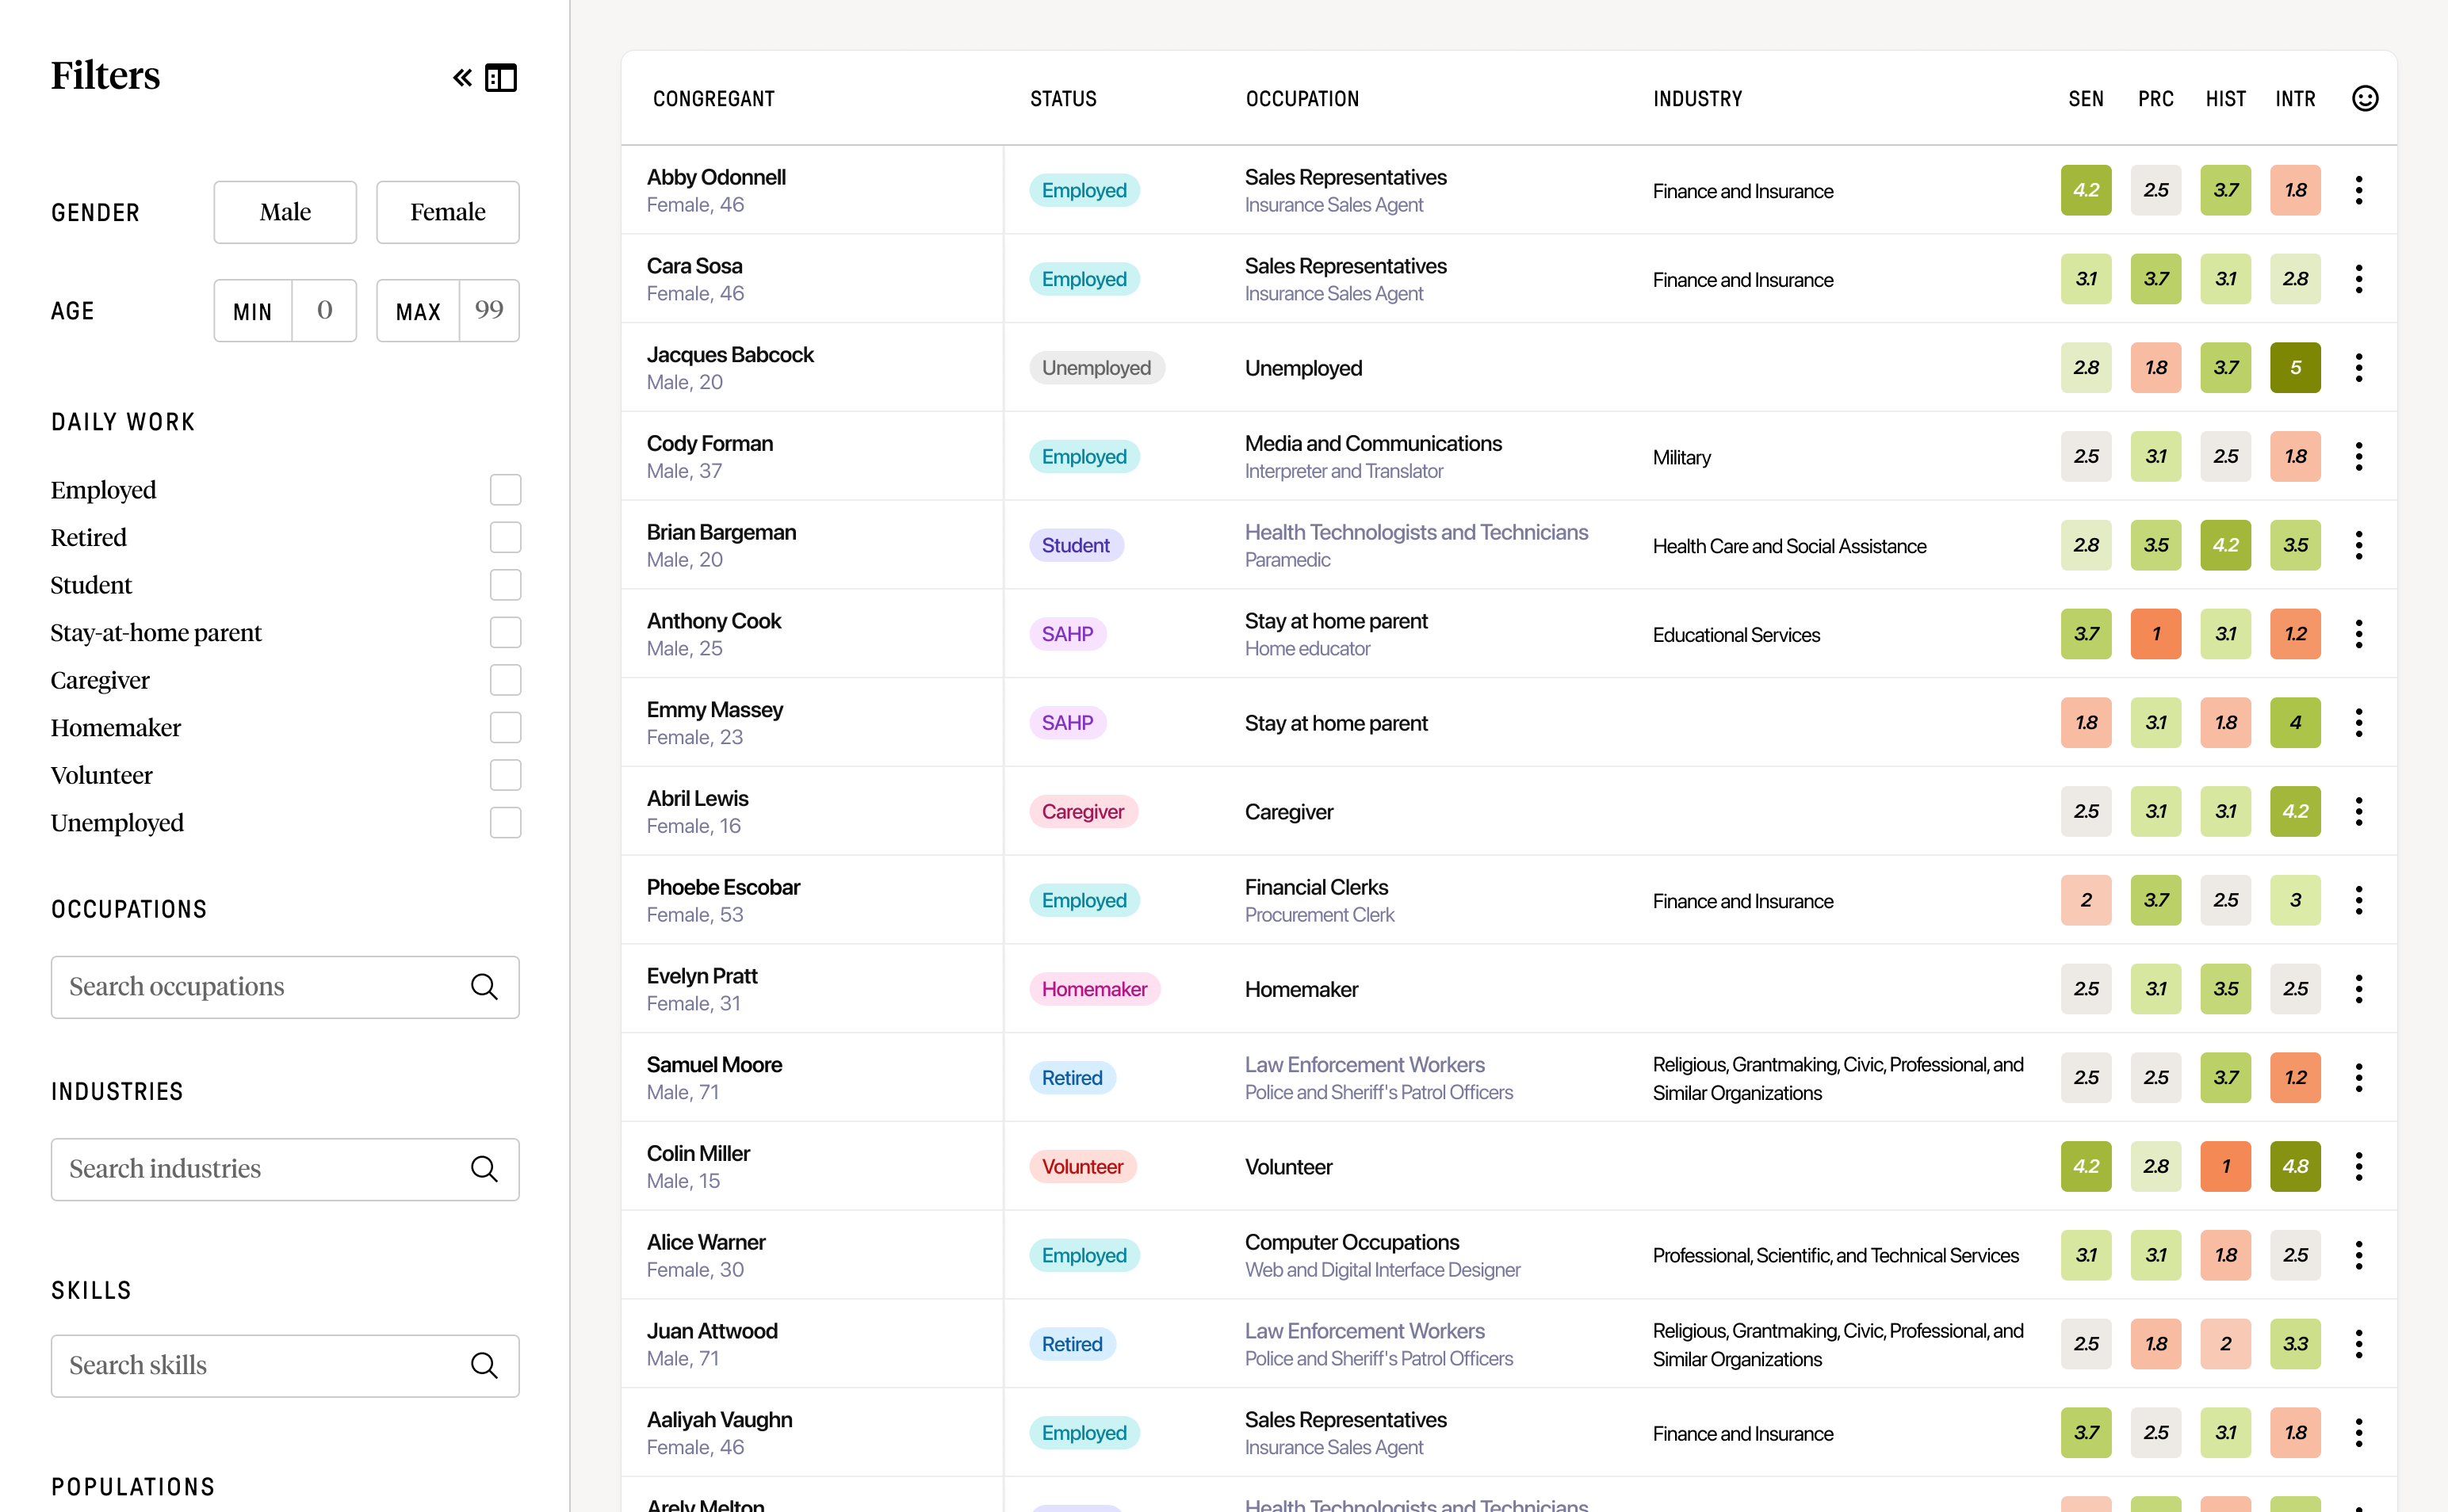This screenshot has width=2448, height=1512.
Task: Check the Student filter checkbox
Action: pos(505,585)
